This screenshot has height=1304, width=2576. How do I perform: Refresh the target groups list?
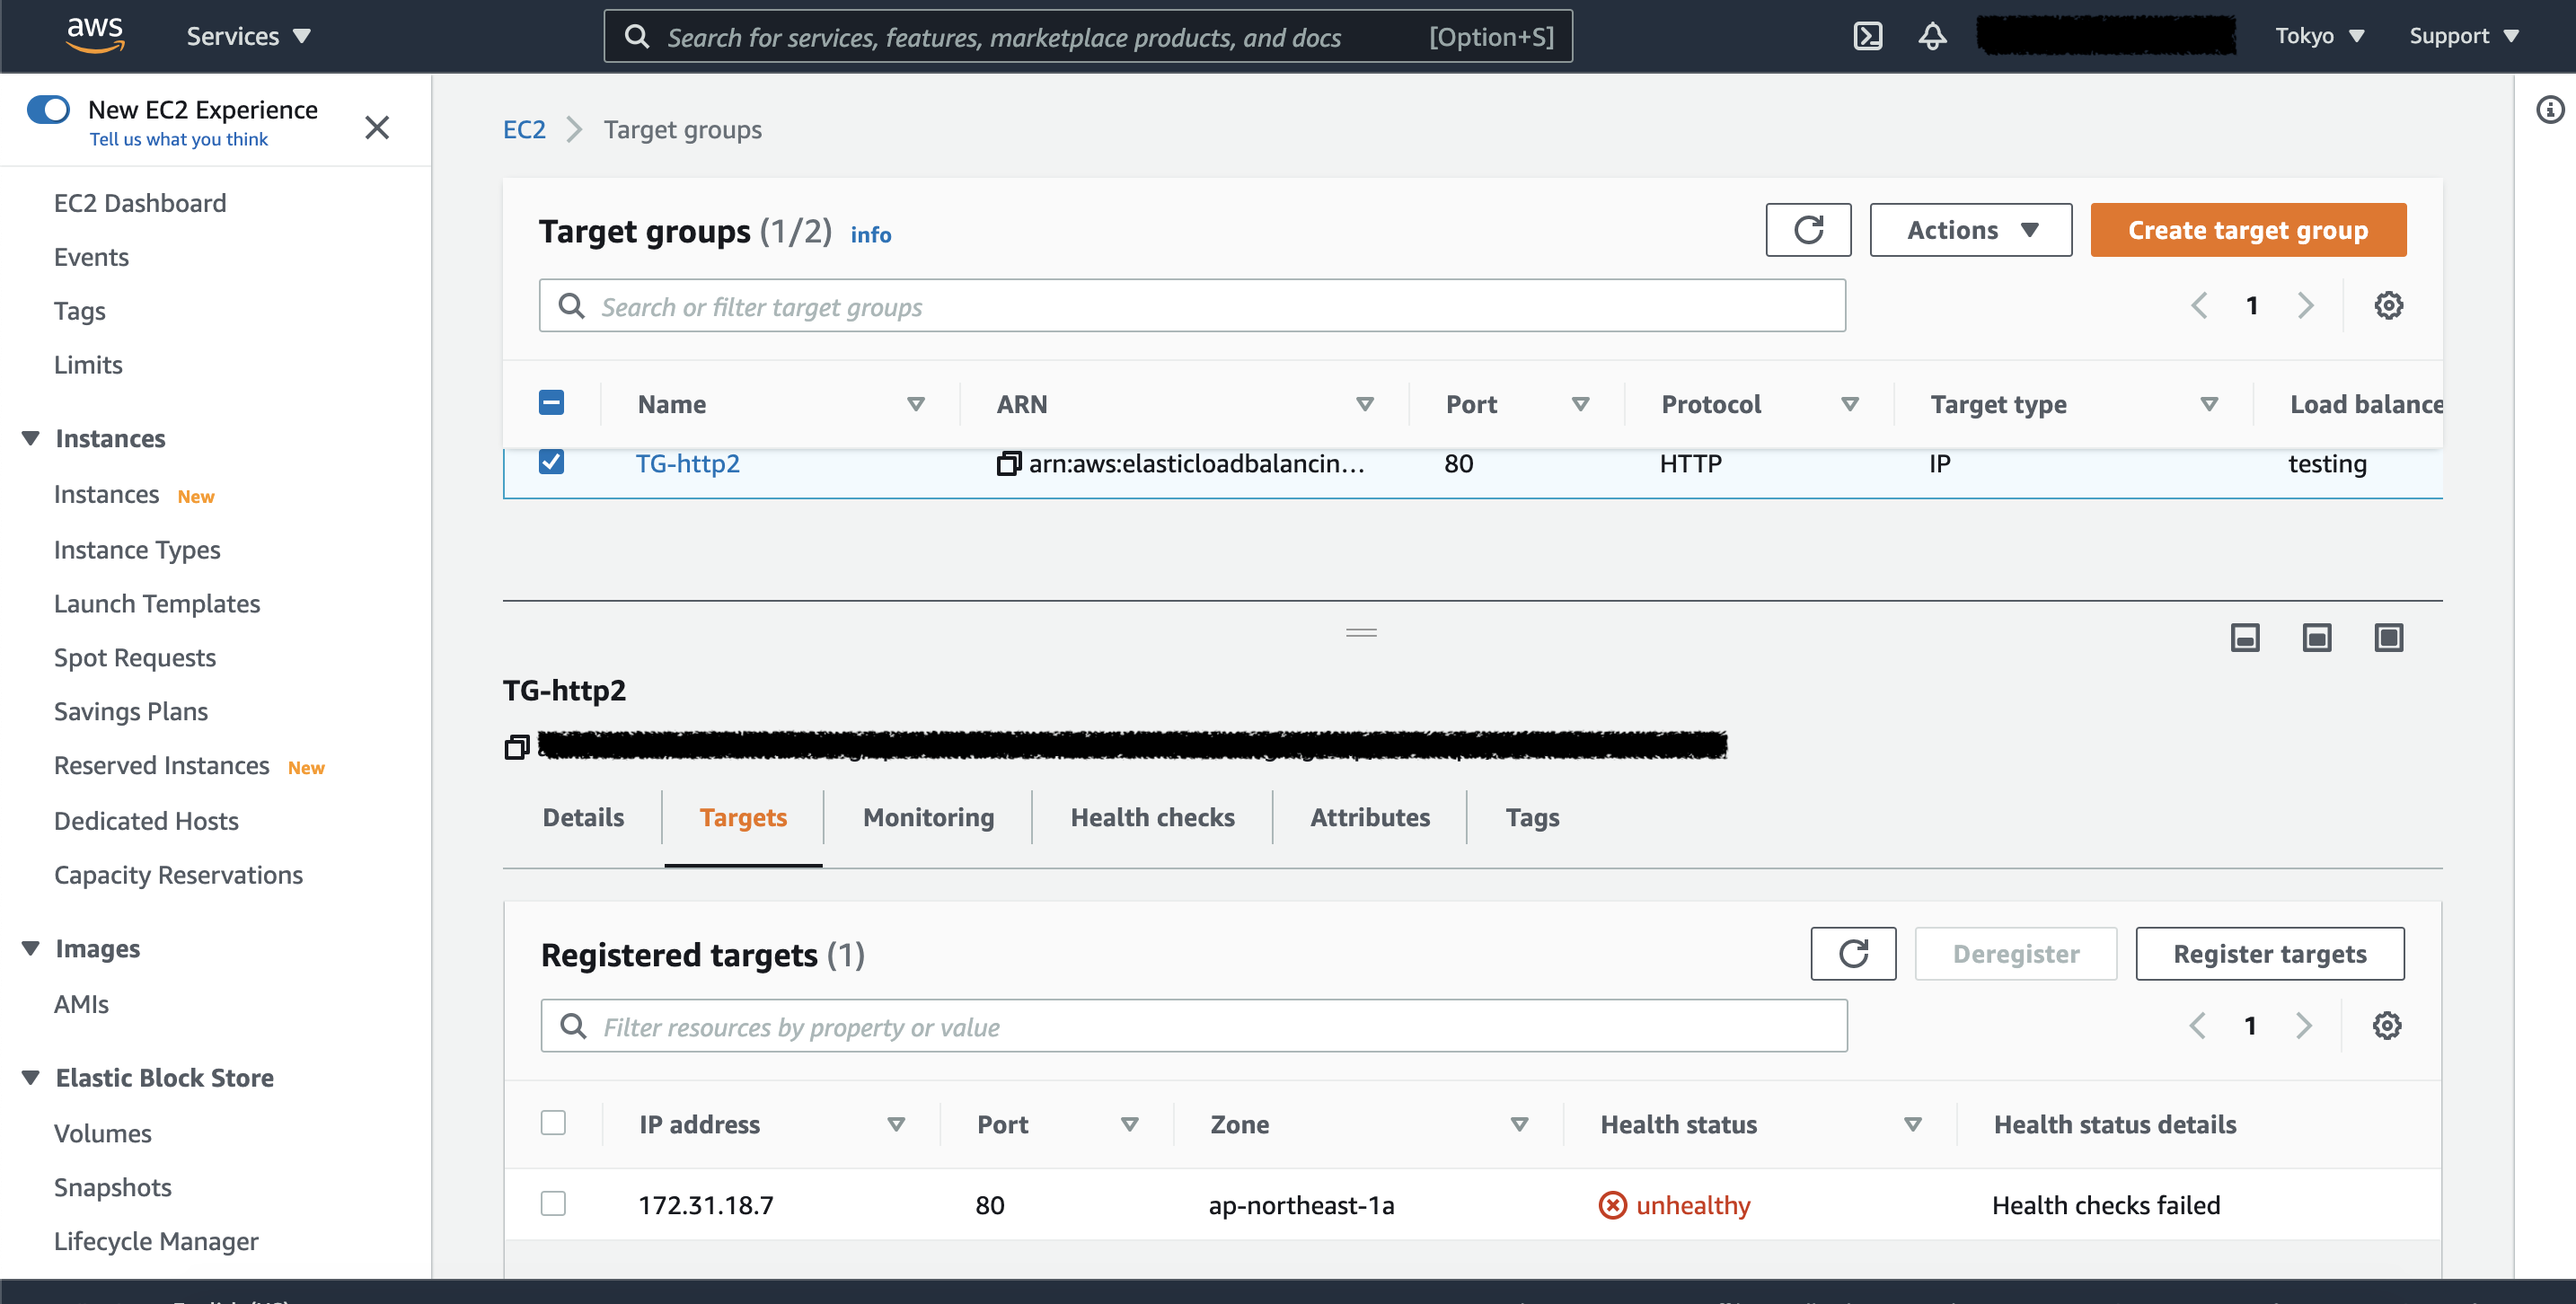pos(1807,230)
